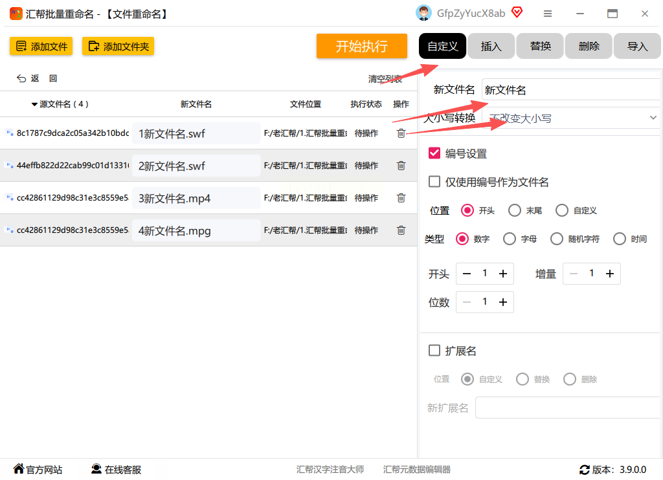Switch to the 导入 tab
This screenshot has height=480, width=663.
pyautogui.click(x=637, y=46)
